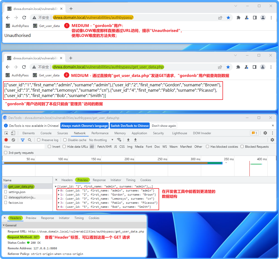This screenshot has height=259, width=279.
Task: Expand item 0 admin object in Preview
Action: [59, 190]
